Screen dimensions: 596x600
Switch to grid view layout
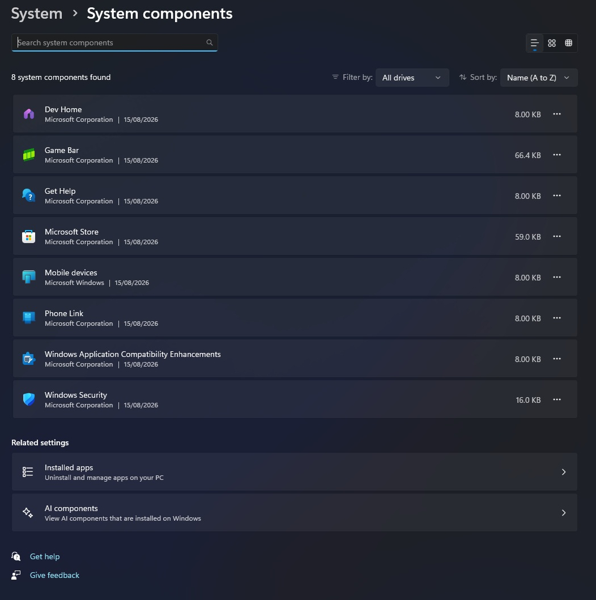point(552,43)
